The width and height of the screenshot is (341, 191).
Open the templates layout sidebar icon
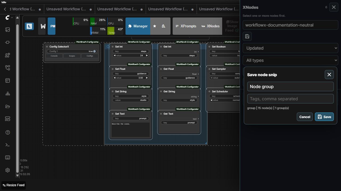click(8, 81)
